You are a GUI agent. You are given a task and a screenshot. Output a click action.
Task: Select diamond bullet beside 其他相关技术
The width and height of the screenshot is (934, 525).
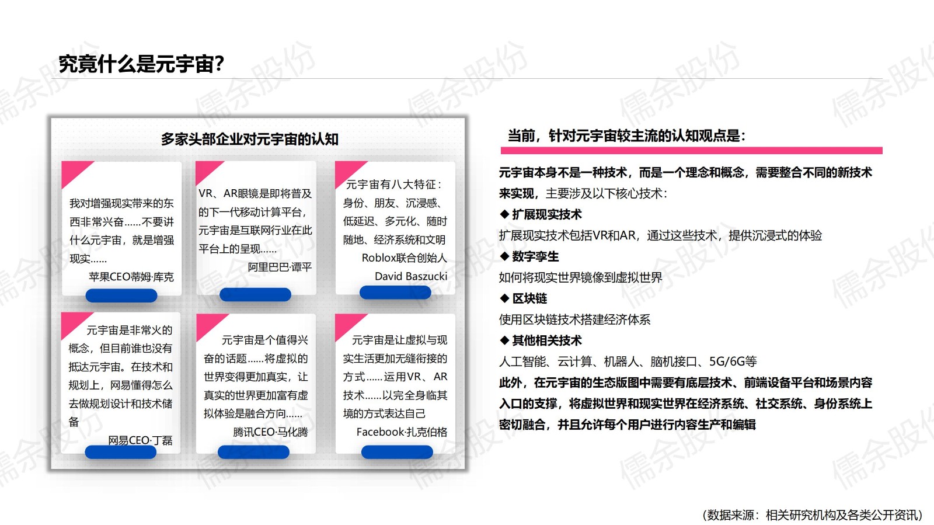point(504,340)
